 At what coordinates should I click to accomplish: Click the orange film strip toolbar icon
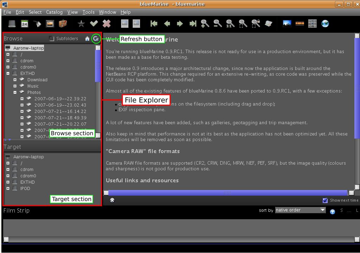point(299,24)
